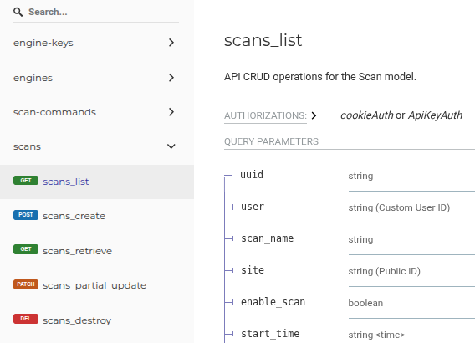Collapse the scans section chevron
The height and width of the screenshot is (343, 475).
[171, 146]
